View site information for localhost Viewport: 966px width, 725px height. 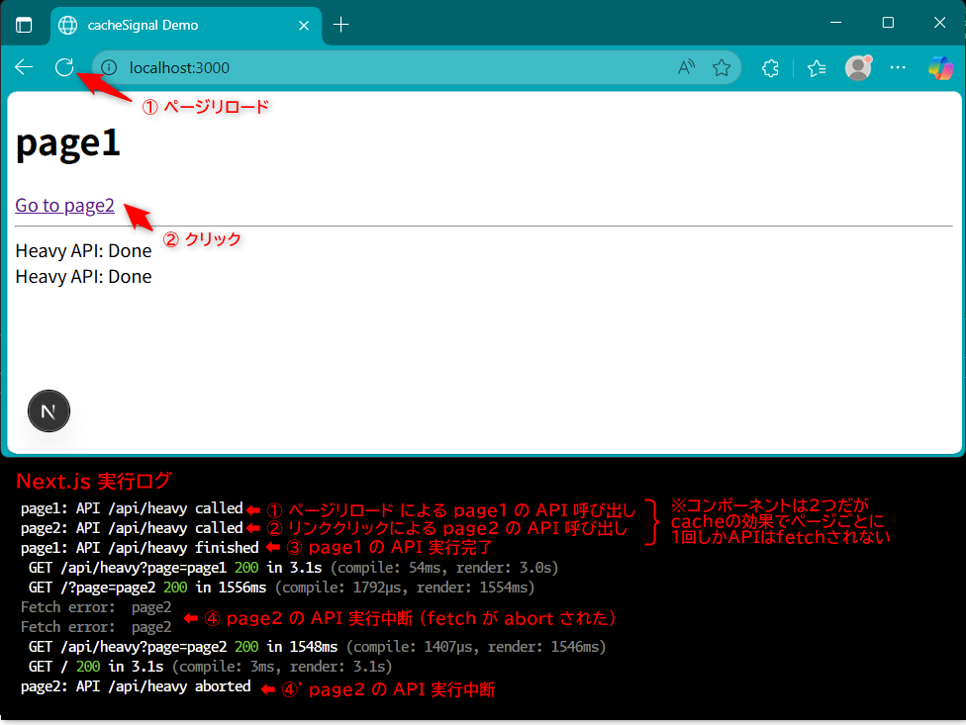110,67
